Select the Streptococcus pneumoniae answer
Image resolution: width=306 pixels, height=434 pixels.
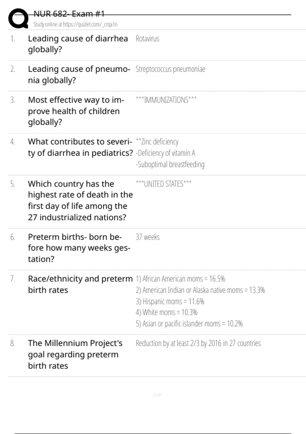(170, 69)
